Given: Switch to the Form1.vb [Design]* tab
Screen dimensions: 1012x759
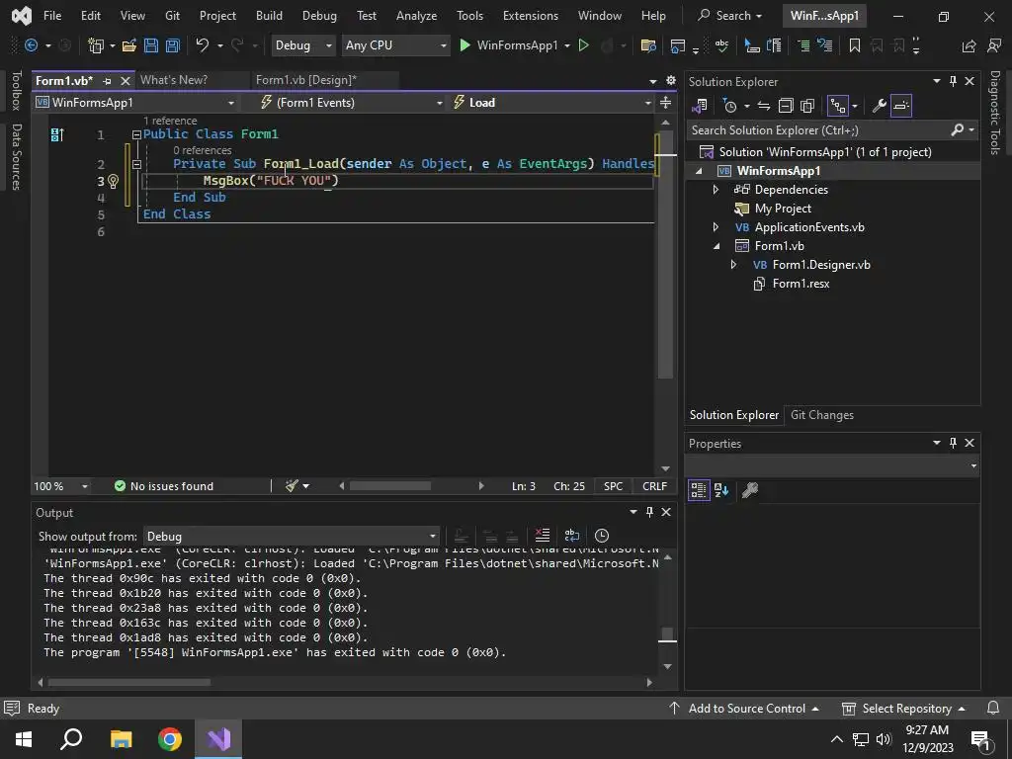Looking at the screenshot, I should coord(306,80).
